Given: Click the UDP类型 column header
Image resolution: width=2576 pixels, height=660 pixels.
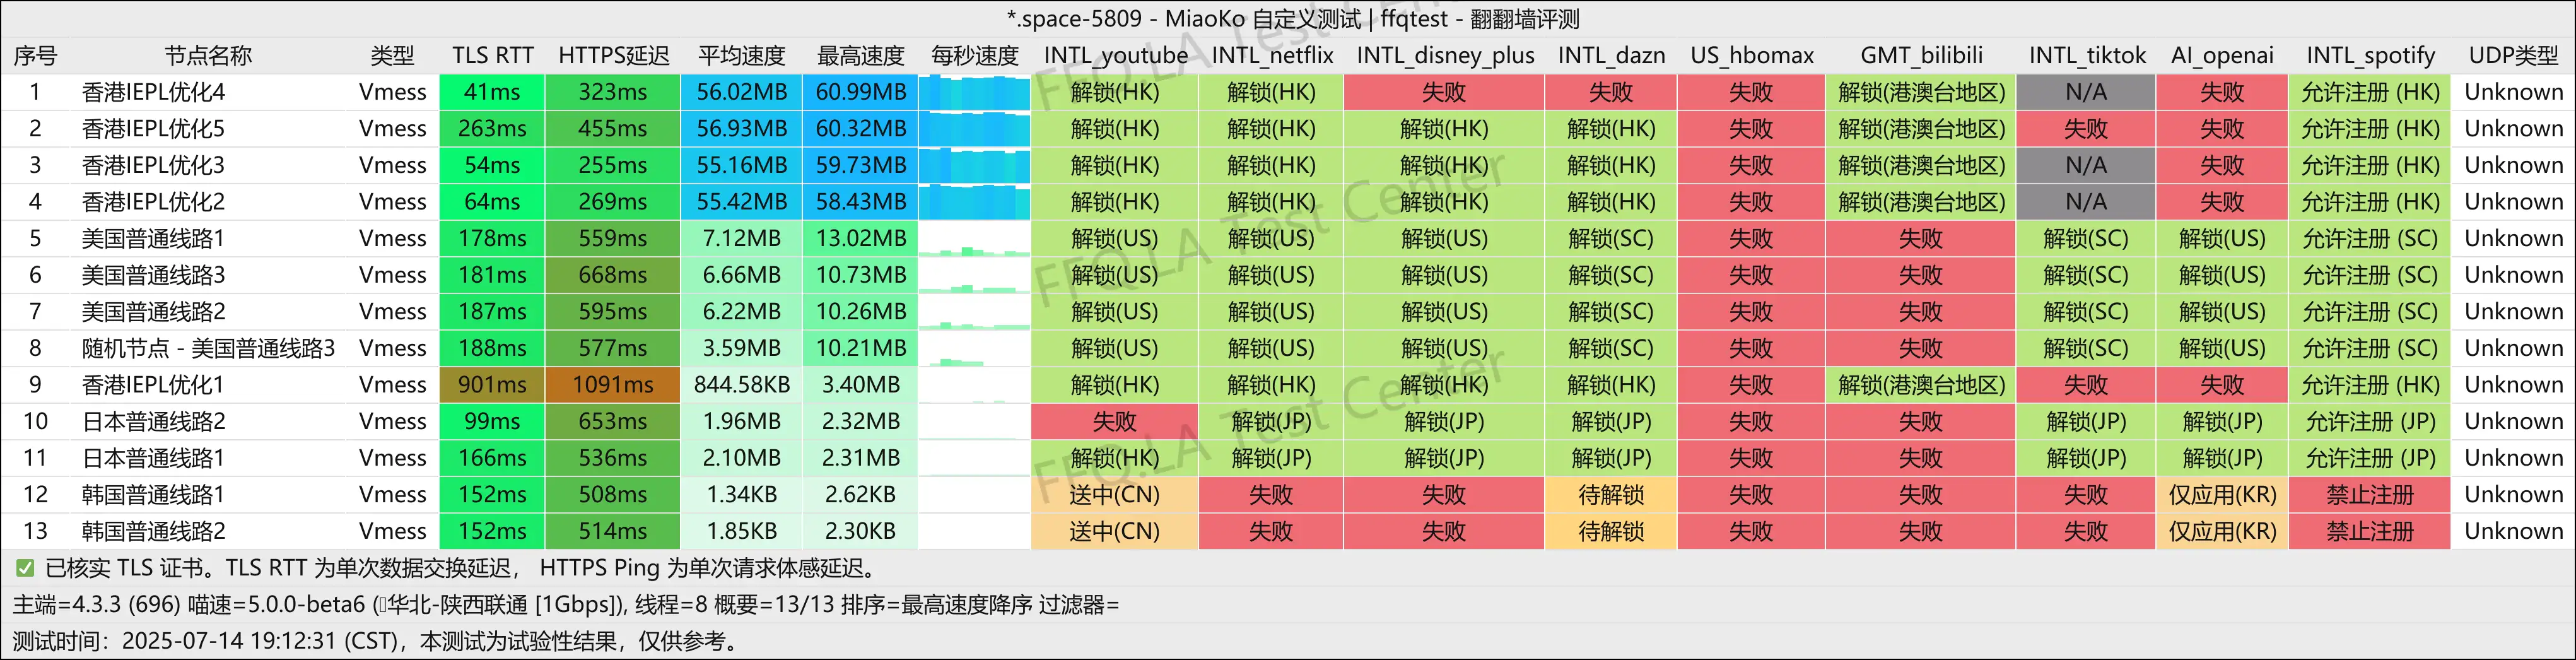Looking at the screenshot, I should (2514, 56).
